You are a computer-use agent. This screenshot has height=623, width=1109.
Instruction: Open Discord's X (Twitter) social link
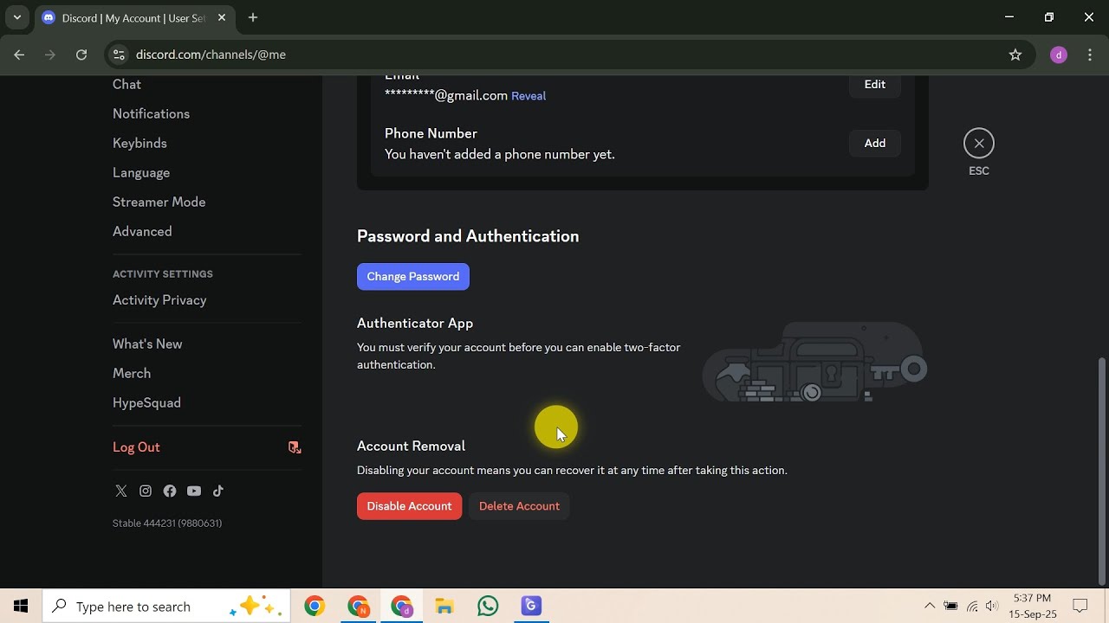[x=121, y=491]
